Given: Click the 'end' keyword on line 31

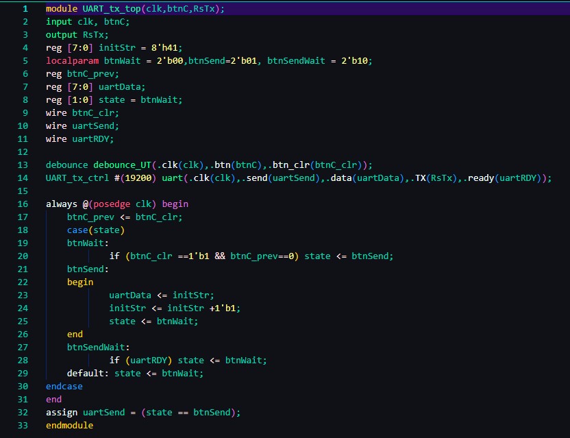Looking at the screenshot, I should [x=54, y=400].
